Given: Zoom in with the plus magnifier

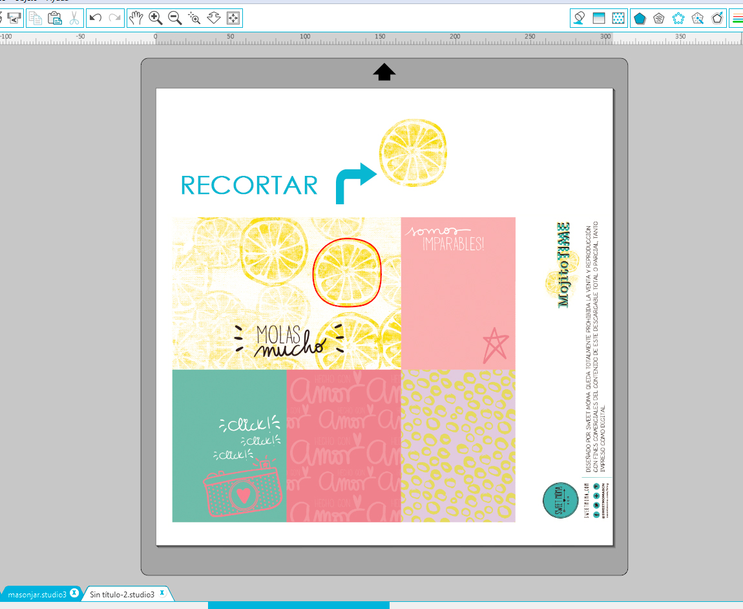Looking at the screenshot, I should pyautogui.click(x=156, y=19).
